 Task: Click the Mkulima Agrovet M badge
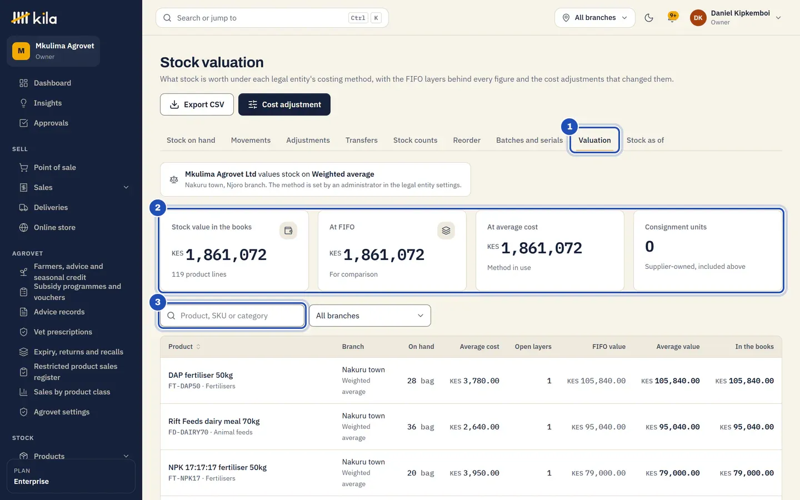21,51
